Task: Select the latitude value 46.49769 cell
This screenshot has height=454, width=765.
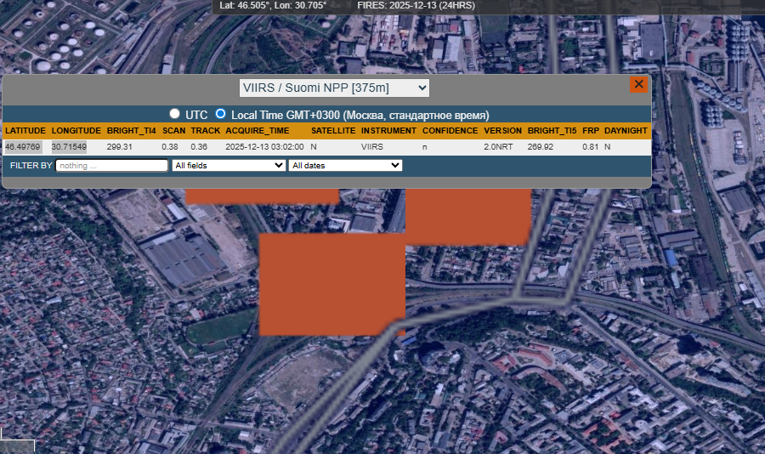Action: click(25, 147)
